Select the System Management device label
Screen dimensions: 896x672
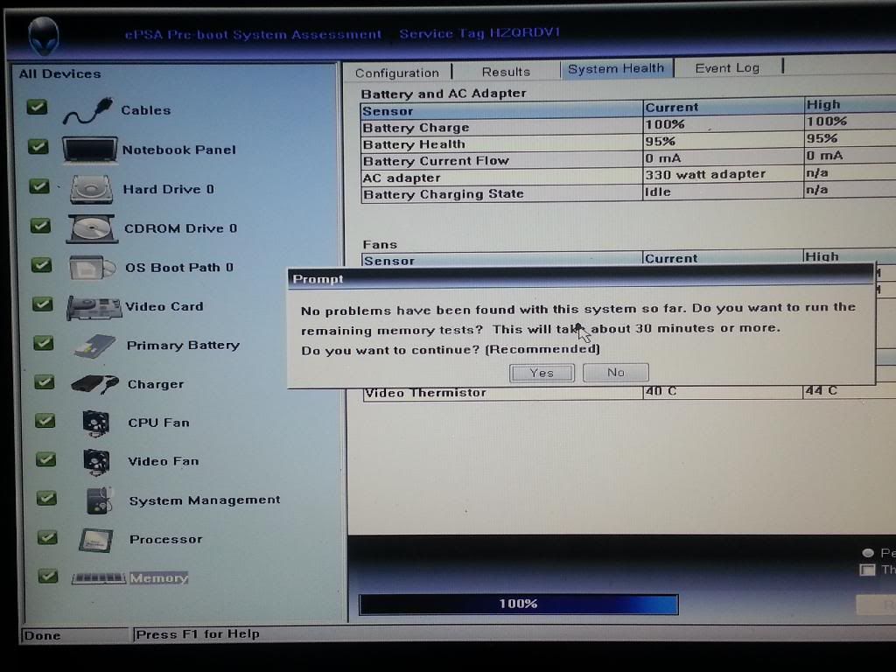point(205,500)
